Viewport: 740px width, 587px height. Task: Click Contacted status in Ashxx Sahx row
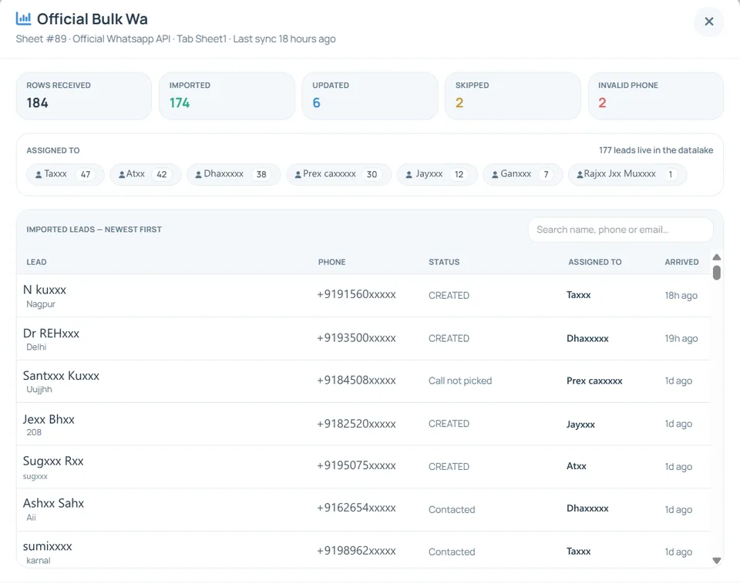point(452,510)
